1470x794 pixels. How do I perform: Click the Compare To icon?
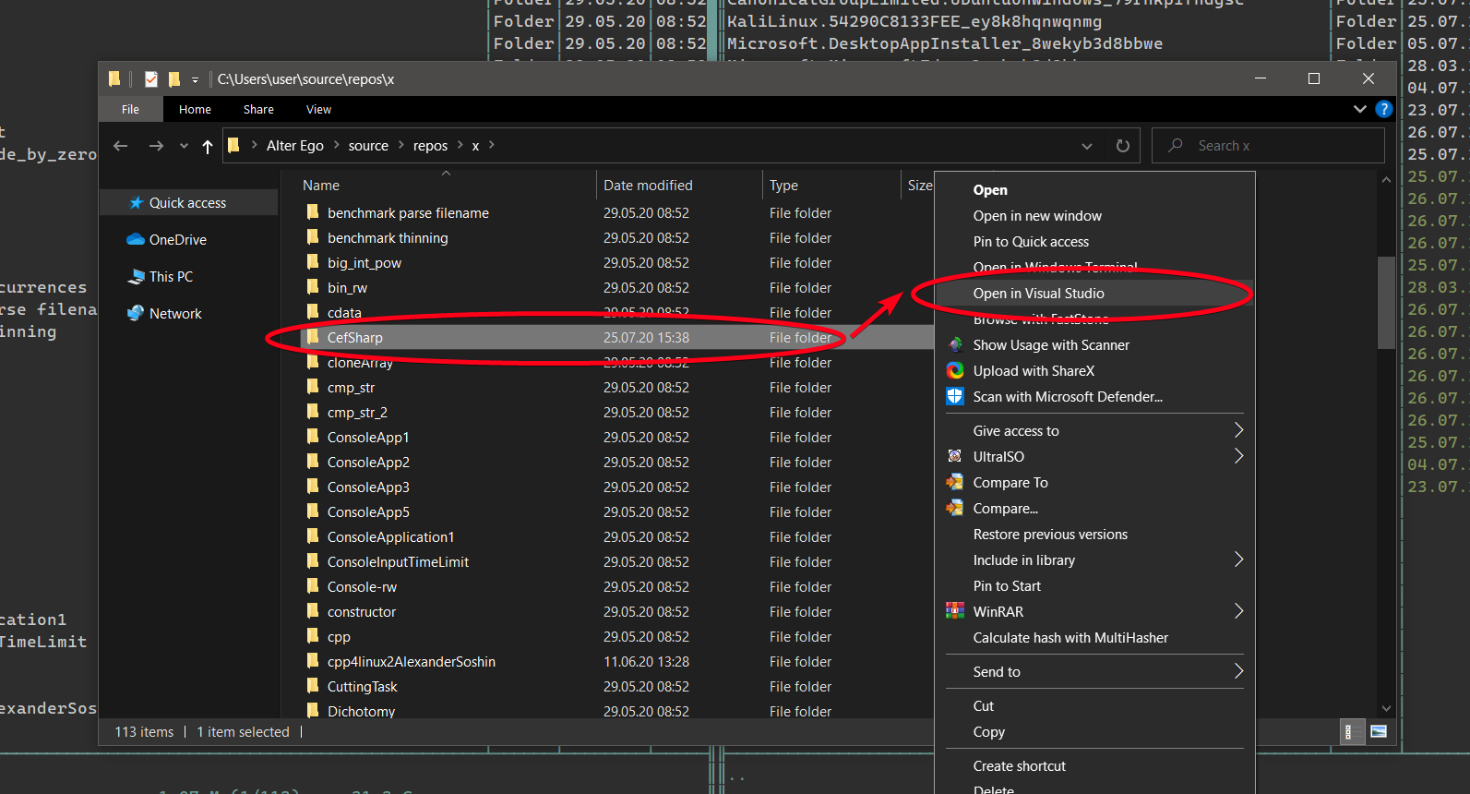coord(955,482)
